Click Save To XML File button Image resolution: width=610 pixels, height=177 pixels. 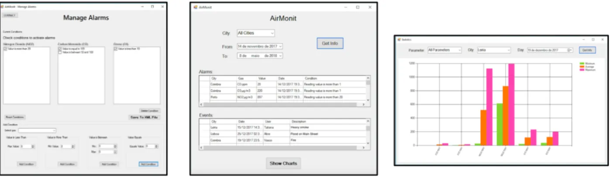(144, 117)
